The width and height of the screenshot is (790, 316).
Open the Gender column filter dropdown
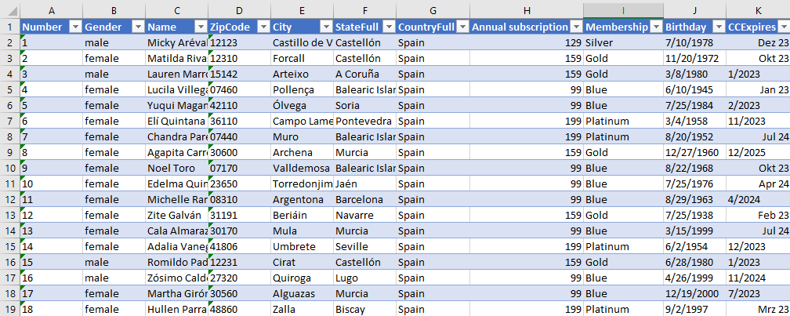[137, 27]
